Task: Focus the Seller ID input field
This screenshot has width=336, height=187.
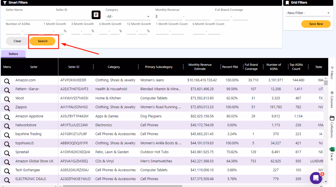Action: tap(73, 17)
